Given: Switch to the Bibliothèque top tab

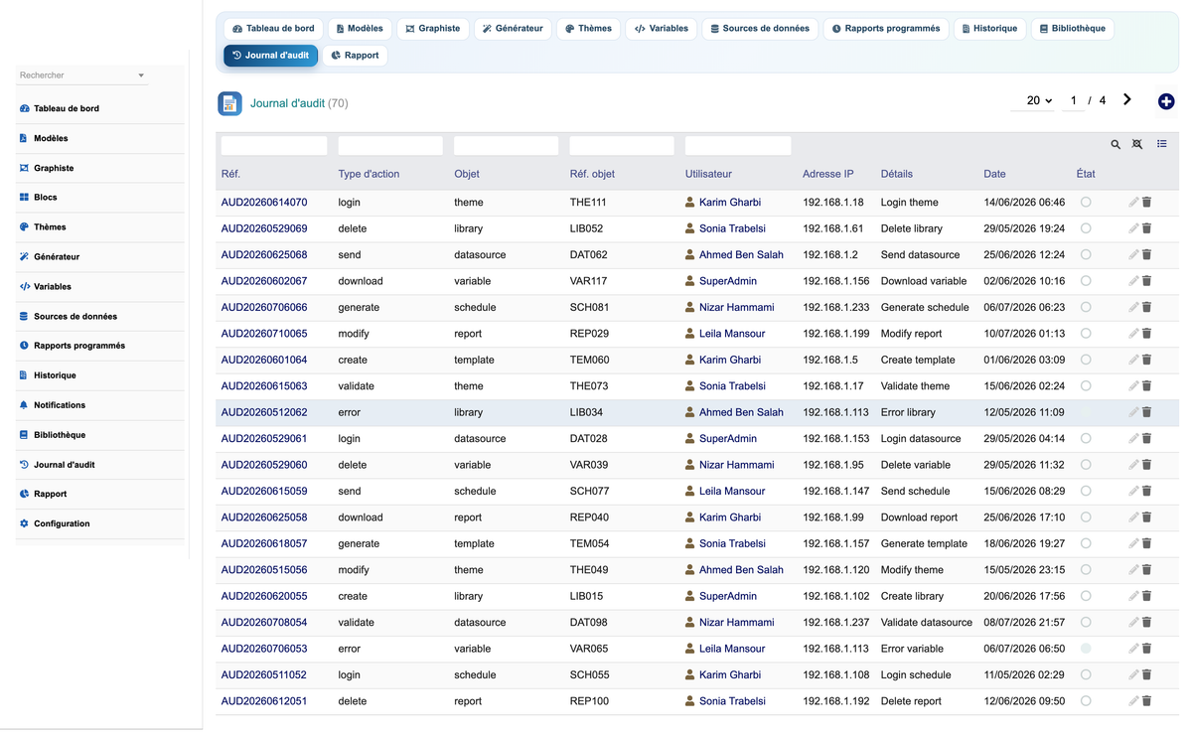Looking at the screenshot, I should [1073, 29].
